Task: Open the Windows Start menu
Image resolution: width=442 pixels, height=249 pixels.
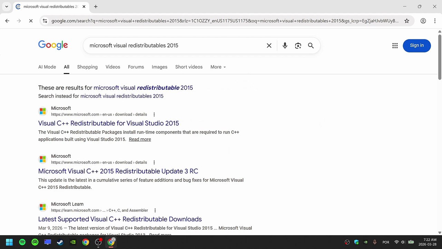Action: click(9, 242)
